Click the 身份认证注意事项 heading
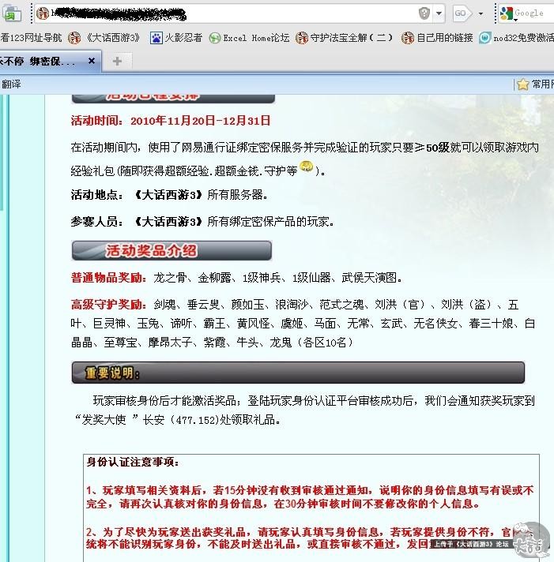The width and height of the screenshot is (554, 562). coord(133,462)
